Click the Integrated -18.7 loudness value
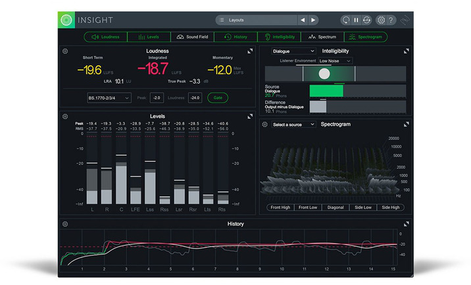 [153, 69]
